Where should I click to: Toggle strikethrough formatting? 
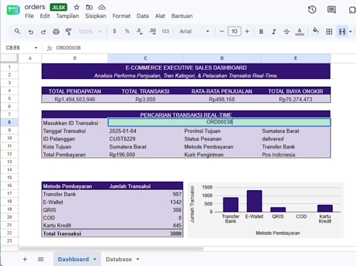[286, 31]
